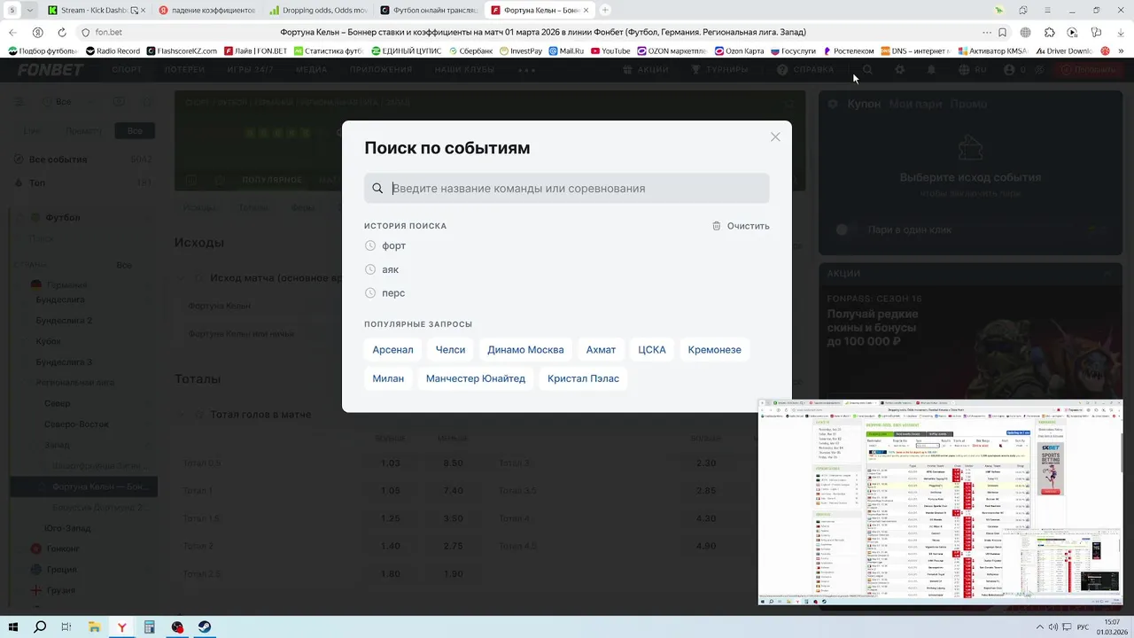Open Task View on the taskbar
The height and width of the screenshot is (638, 1134).
[x=66, y=626]
